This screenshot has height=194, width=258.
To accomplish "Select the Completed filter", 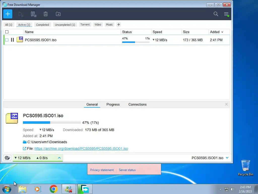I will 42,25.
